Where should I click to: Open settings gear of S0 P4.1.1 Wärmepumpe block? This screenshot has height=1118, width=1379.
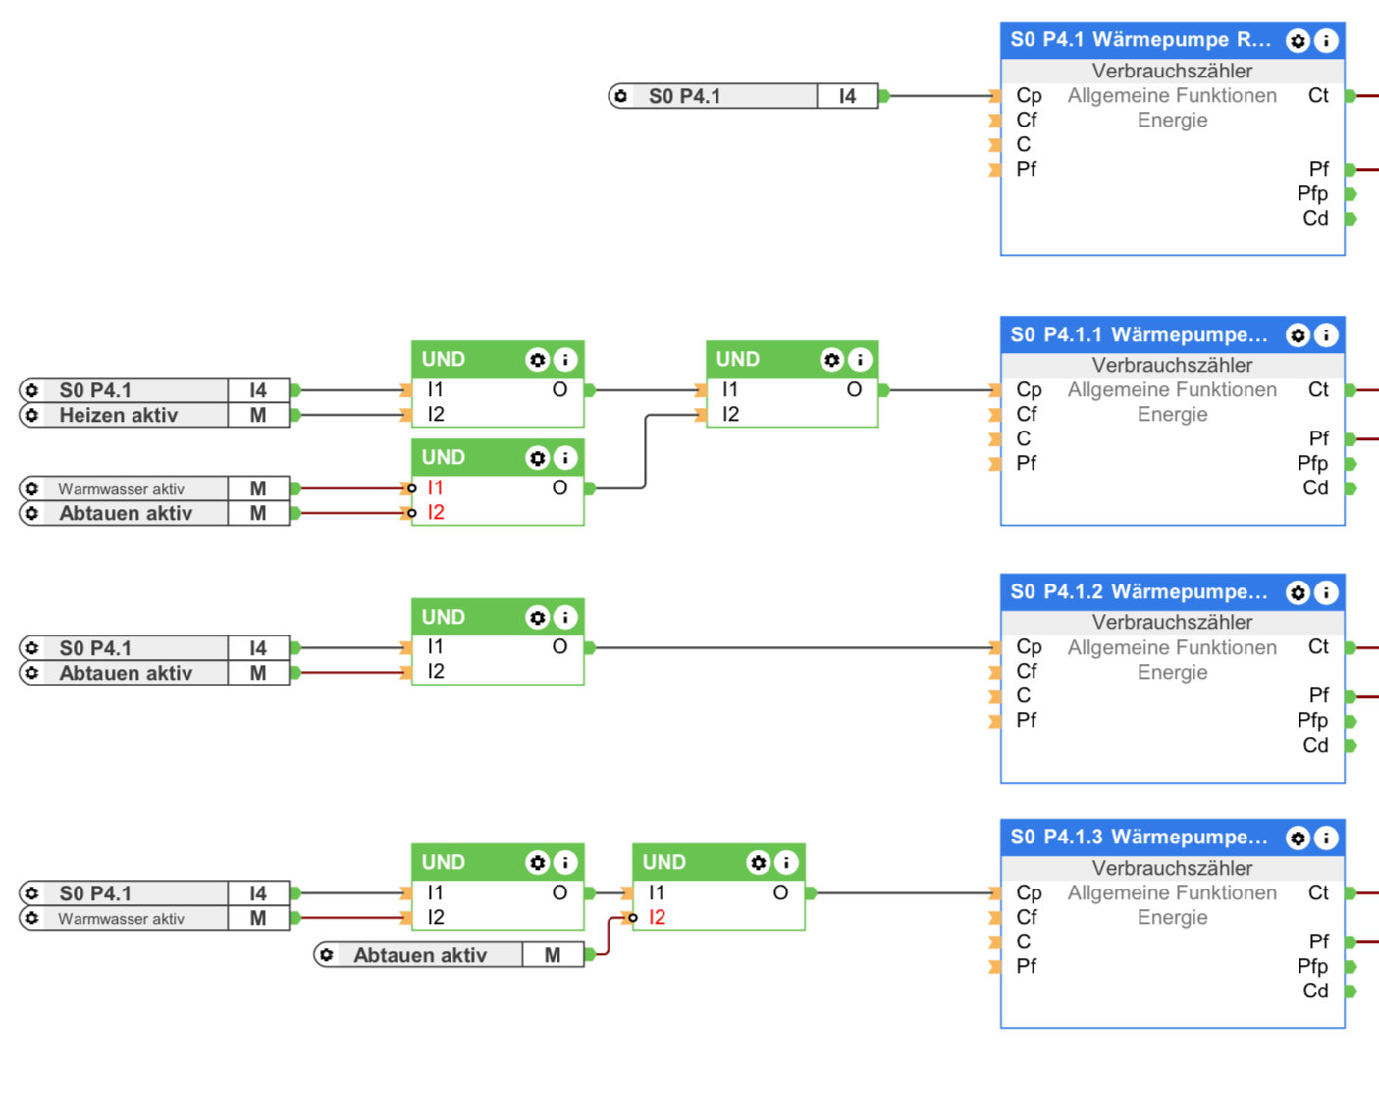click(x=1298, y=335)
